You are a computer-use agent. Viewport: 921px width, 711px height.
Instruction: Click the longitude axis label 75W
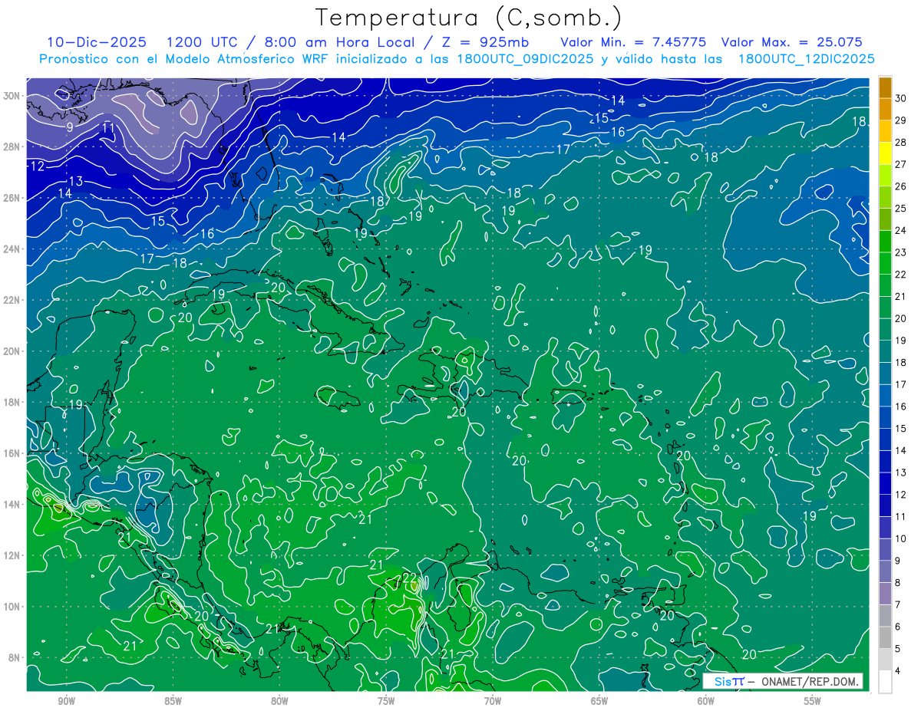coord(386,701)
